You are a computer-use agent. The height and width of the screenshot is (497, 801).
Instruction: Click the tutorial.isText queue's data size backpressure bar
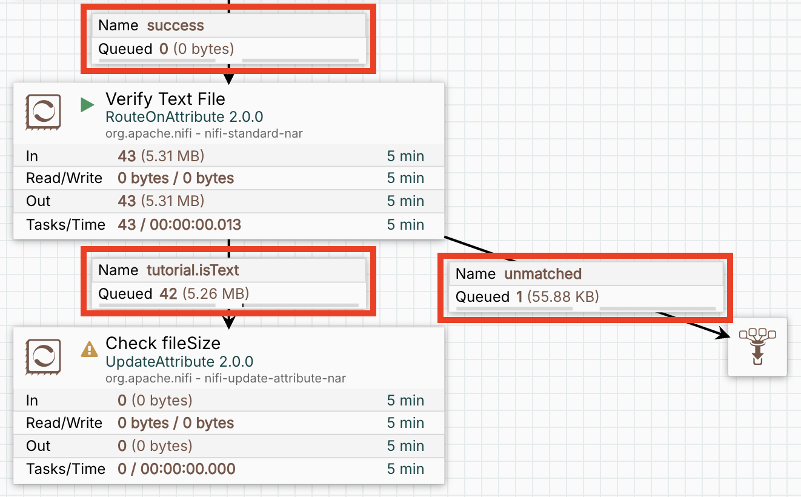pyautogui.click(x=300, y=305)
